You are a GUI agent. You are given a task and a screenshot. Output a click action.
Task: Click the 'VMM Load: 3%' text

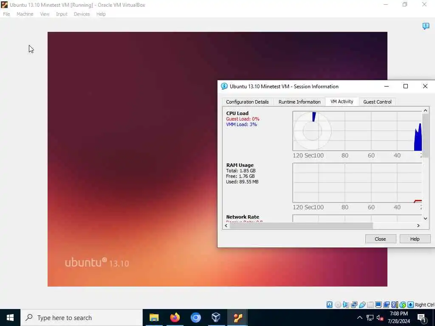242,124
